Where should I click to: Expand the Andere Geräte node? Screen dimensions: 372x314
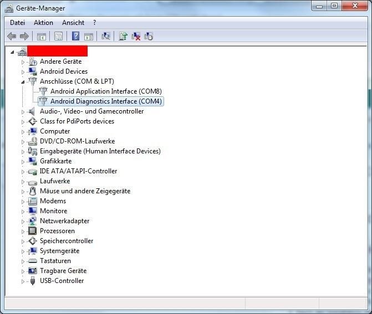tap(23, 62)
